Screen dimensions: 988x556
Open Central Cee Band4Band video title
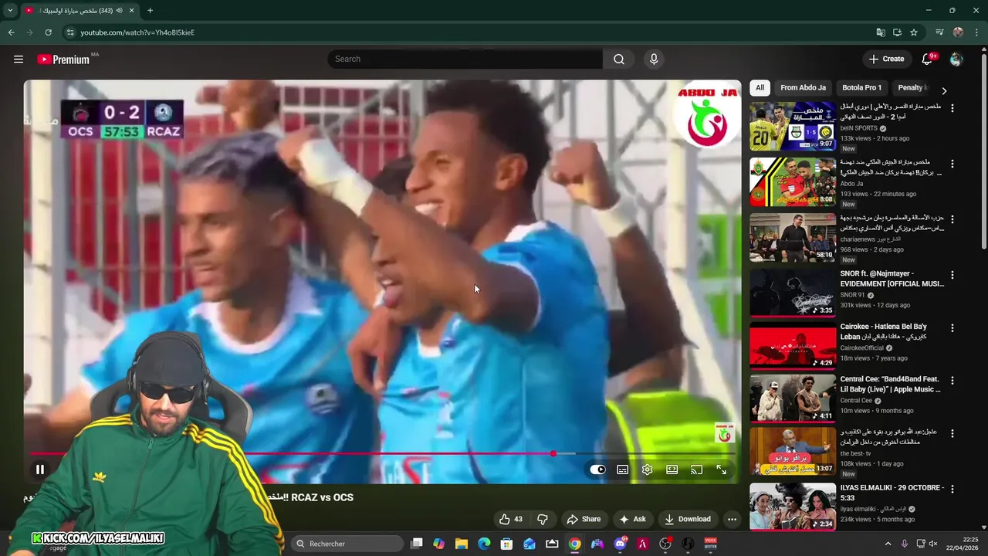click(891, 384)
